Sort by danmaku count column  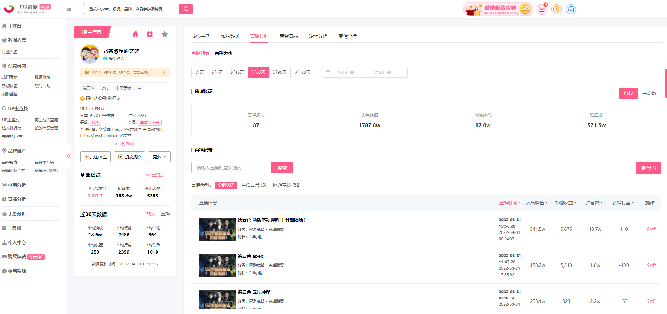(x=594, y=203)
